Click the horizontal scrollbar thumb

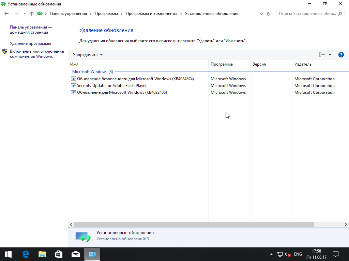194,224
